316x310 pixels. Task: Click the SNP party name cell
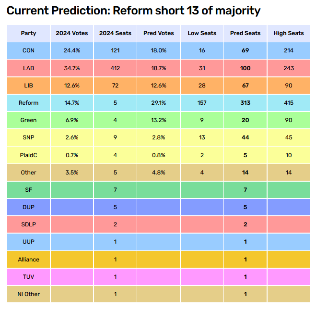[x=28, y=137]
